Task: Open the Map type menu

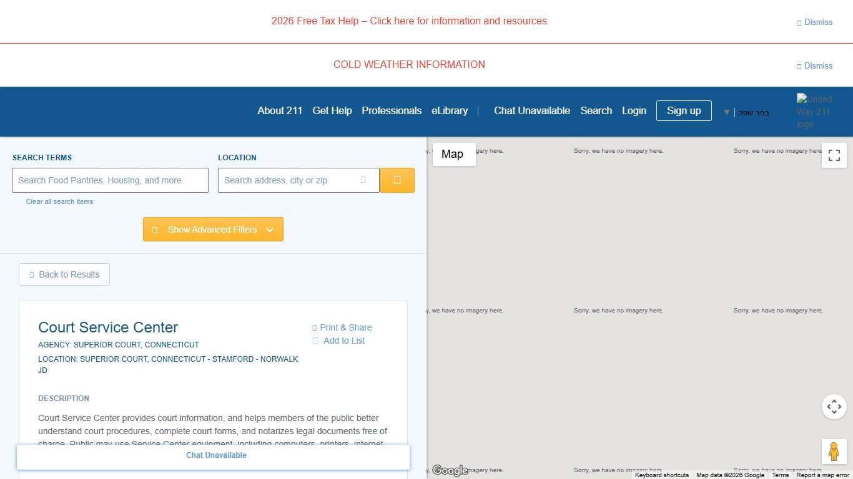Action: point(453,154)
